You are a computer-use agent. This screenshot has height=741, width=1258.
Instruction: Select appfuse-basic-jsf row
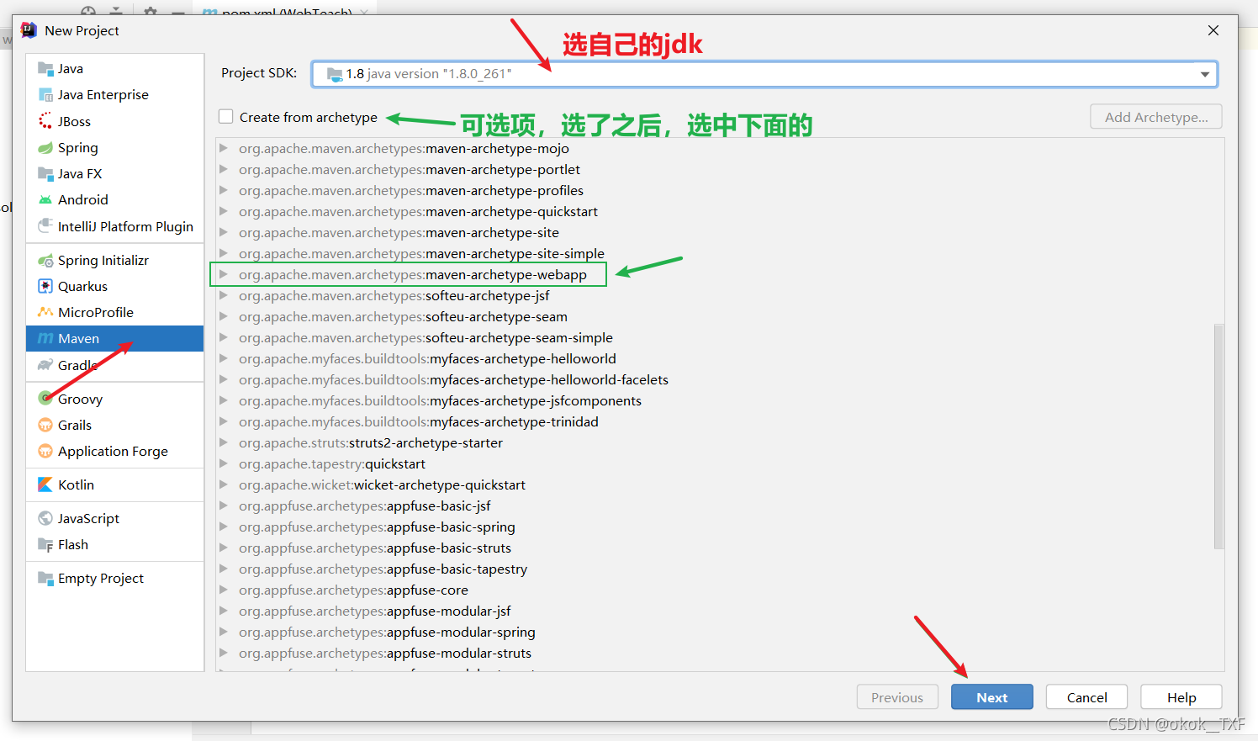[715, 506]
